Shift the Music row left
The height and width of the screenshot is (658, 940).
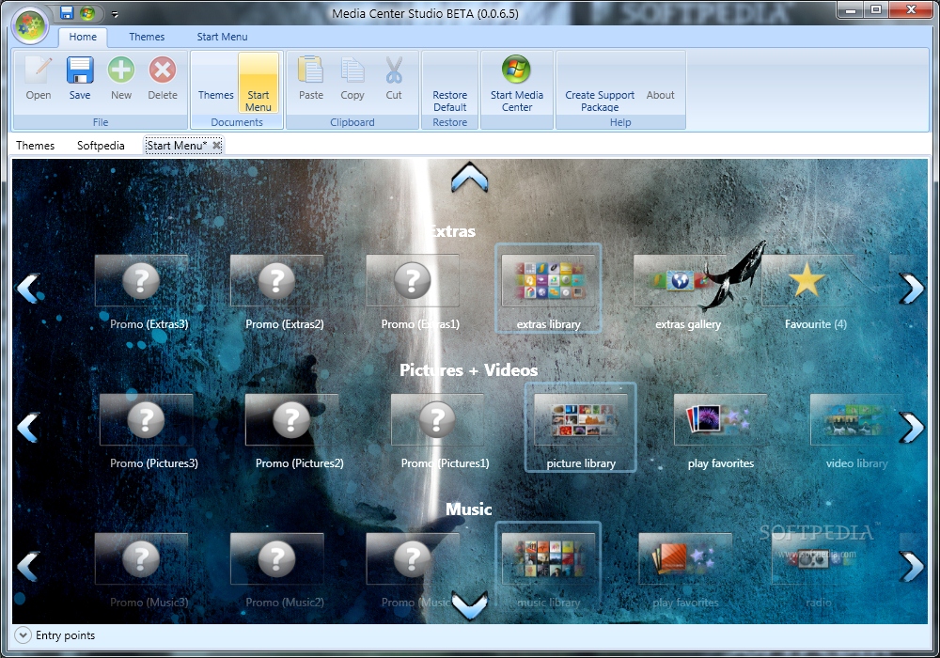(28, 567)
